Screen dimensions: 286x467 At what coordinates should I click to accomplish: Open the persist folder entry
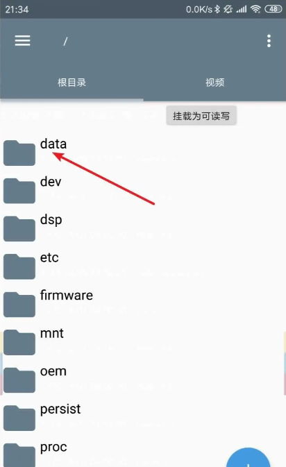click(x=143, y=418)
